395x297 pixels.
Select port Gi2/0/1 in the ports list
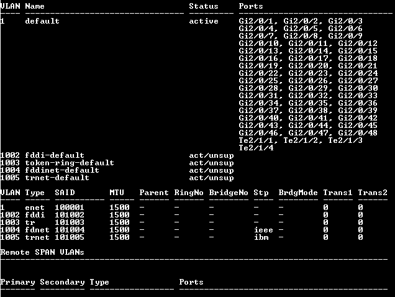coord(256,21)
